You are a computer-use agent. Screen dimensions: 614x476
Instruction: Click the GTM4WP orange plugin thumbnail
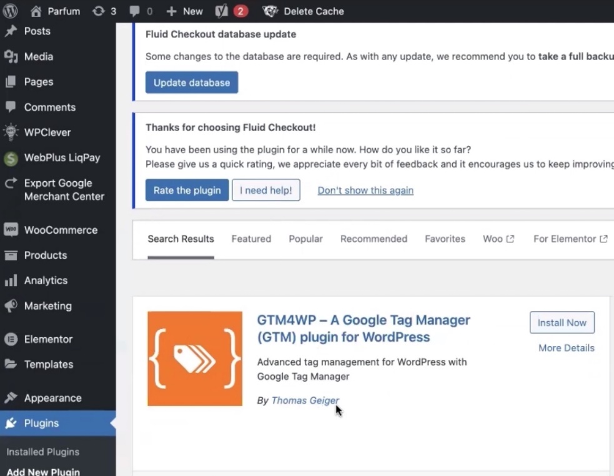(x=195, y=359)
